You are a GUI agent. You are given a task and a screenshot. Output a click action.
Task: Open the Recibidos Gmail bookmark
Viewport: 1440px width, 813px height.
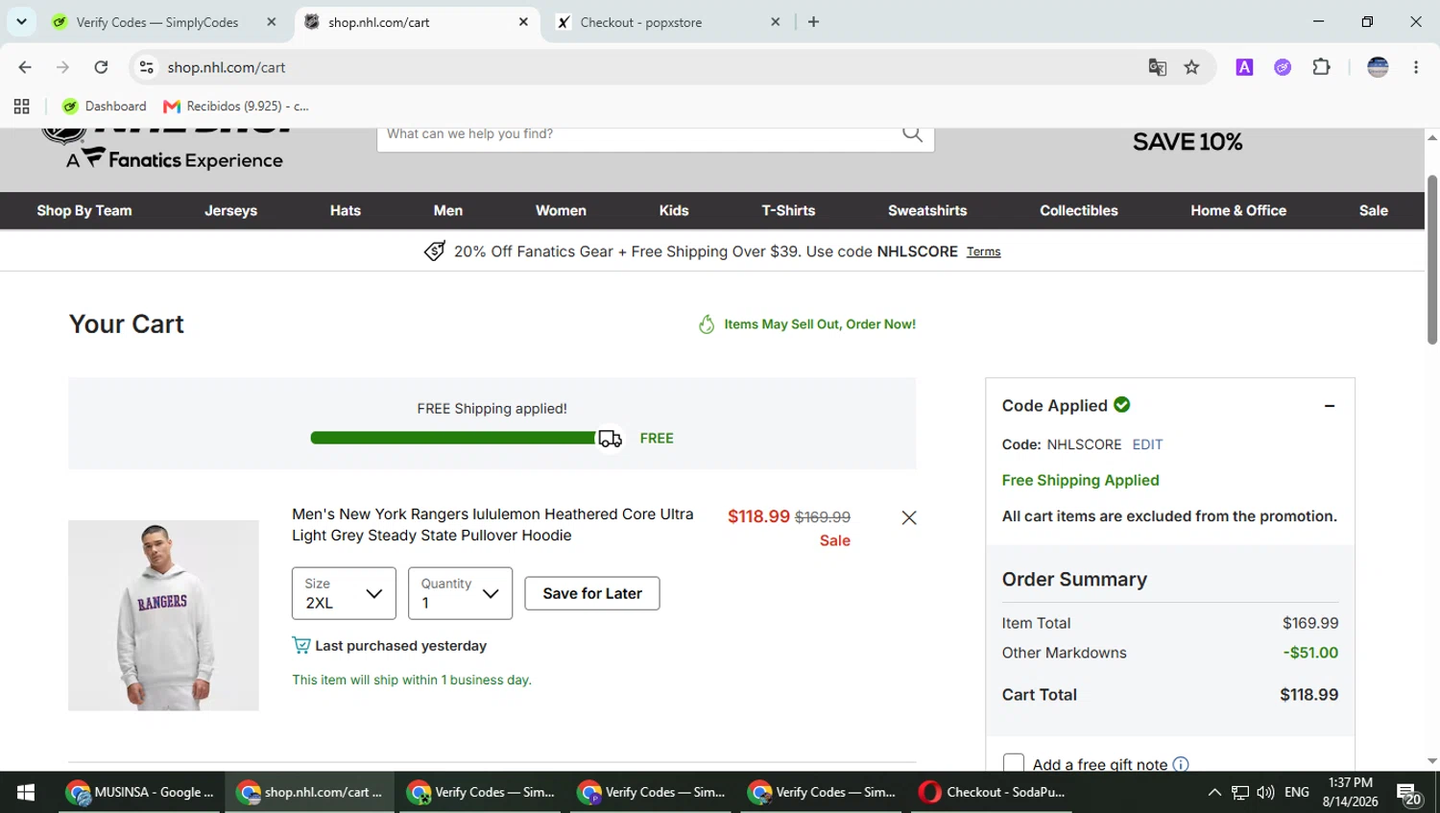236,107
